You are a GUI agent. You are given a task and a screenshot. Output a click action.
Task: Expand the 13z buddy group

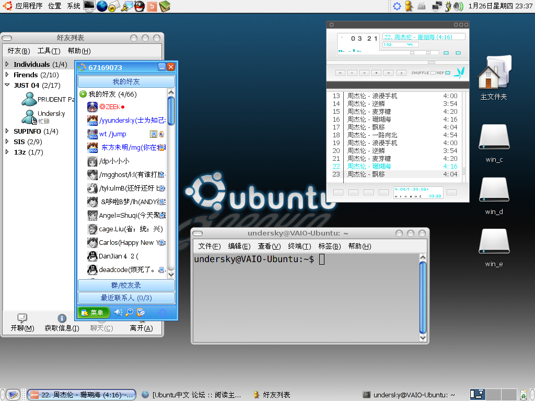tap(7, 152)
